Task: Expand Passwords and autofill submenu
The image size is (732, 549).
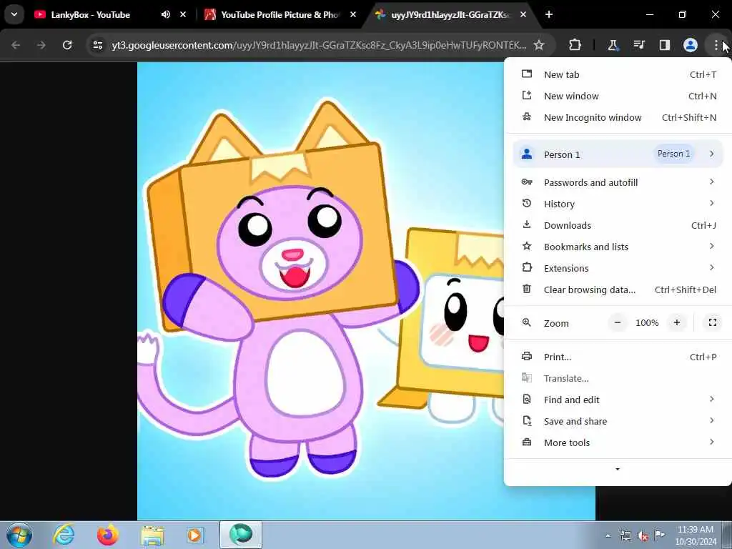Action: point(618,182)
